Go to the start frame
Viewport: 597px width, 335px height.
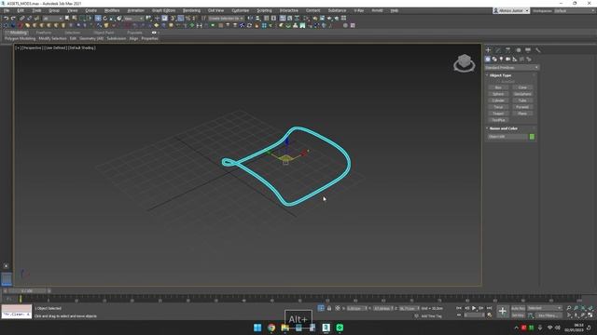[459, 308]
